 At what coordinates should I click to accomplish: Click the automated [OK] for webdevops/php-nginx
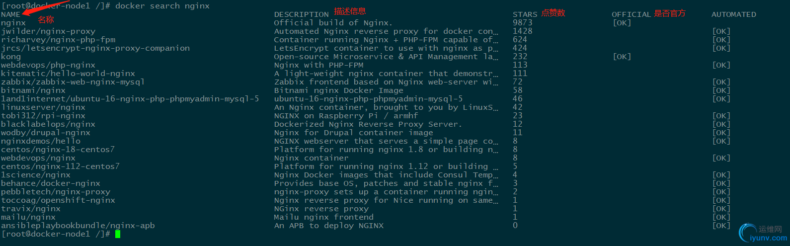point(721,65)
